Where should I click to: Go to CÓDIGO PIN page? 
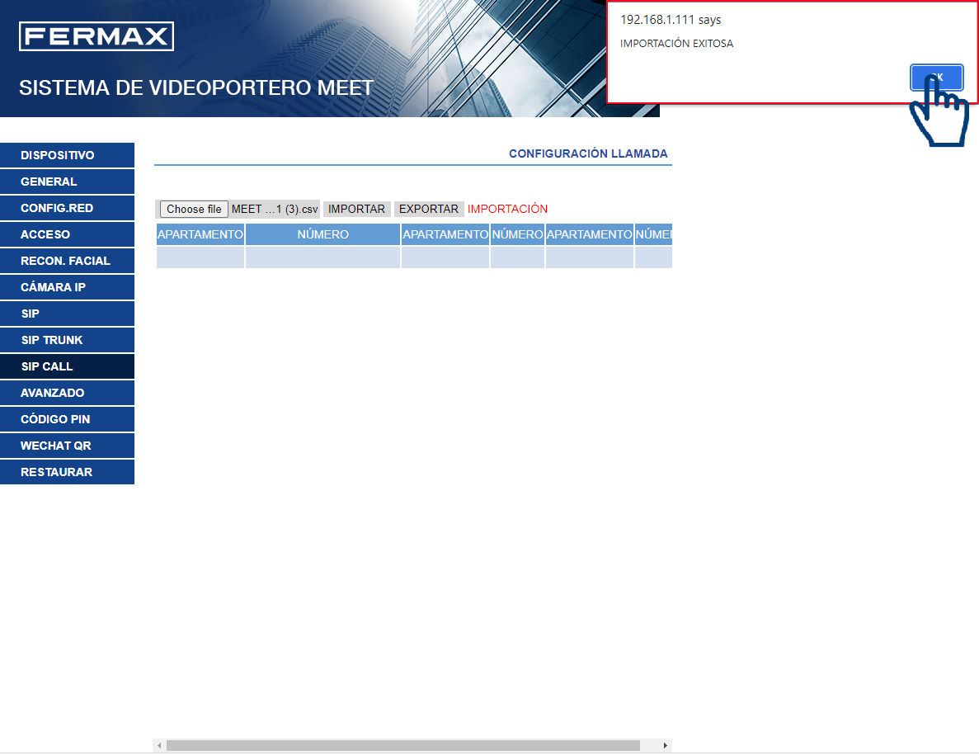(x=67, y=419)
